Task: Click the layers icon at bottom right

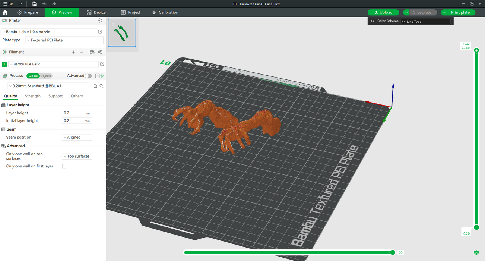Action: coord(476,253)
